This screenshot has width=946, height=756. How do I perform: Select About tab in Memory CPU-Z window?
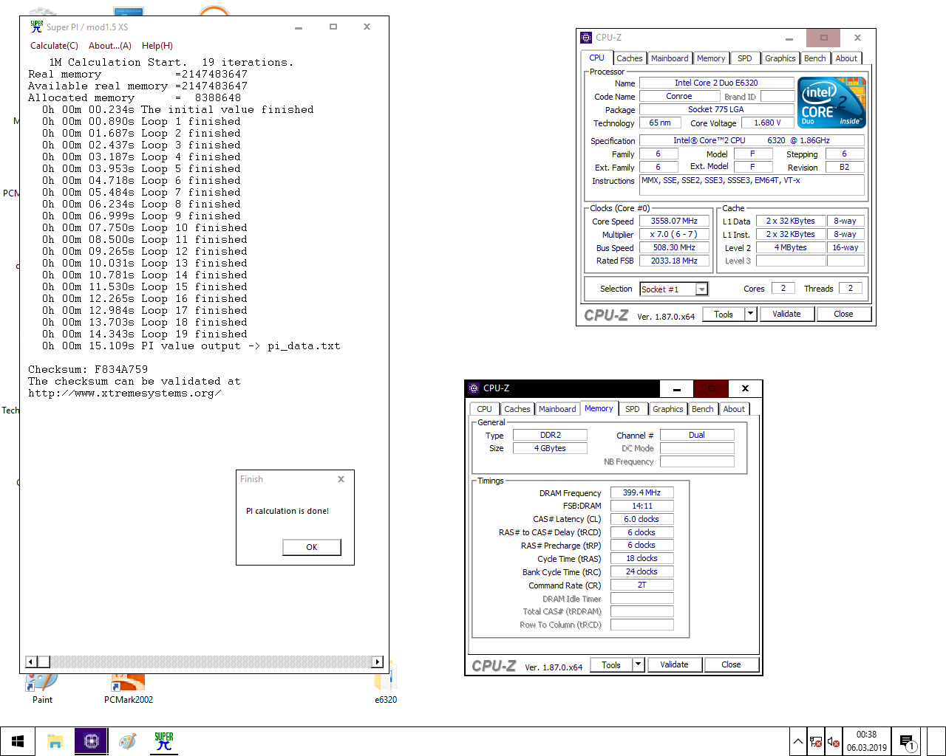735,409
